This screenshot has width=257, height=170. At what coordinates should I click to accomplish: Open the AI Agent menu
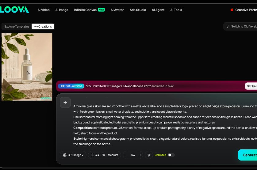(x=158, y=10)
